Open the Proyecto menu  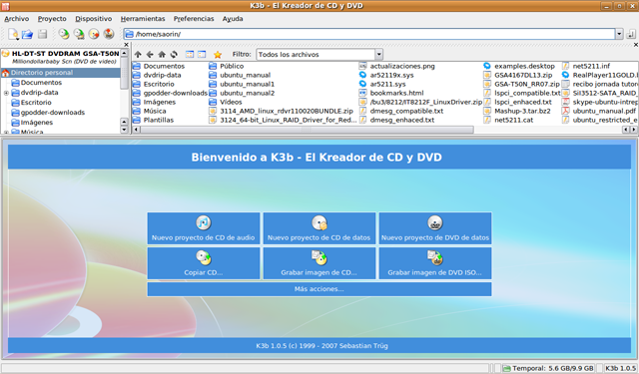pyautogui.click(x=52, y=19)
